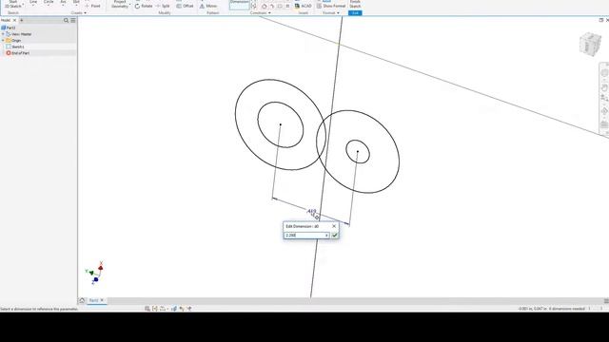609x342 pixels.
Task: Click the Project Geometry tool
Action: (x=119, y=4)
